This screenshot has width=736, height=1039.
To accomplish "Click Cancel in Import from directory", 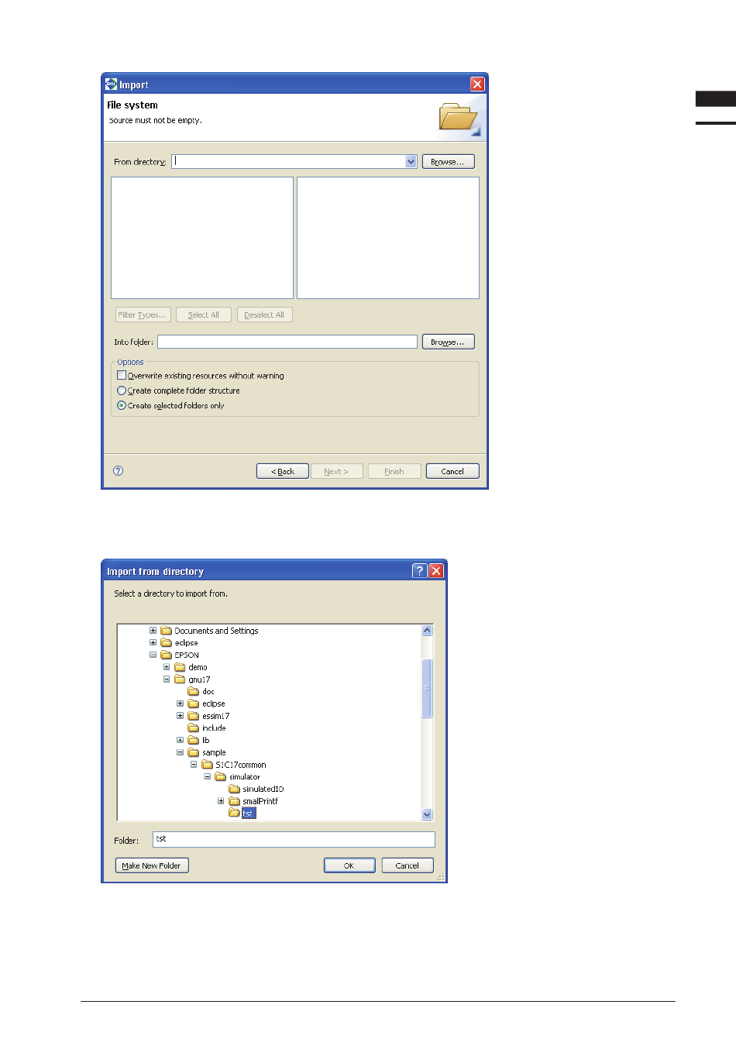I will [408, 865].
